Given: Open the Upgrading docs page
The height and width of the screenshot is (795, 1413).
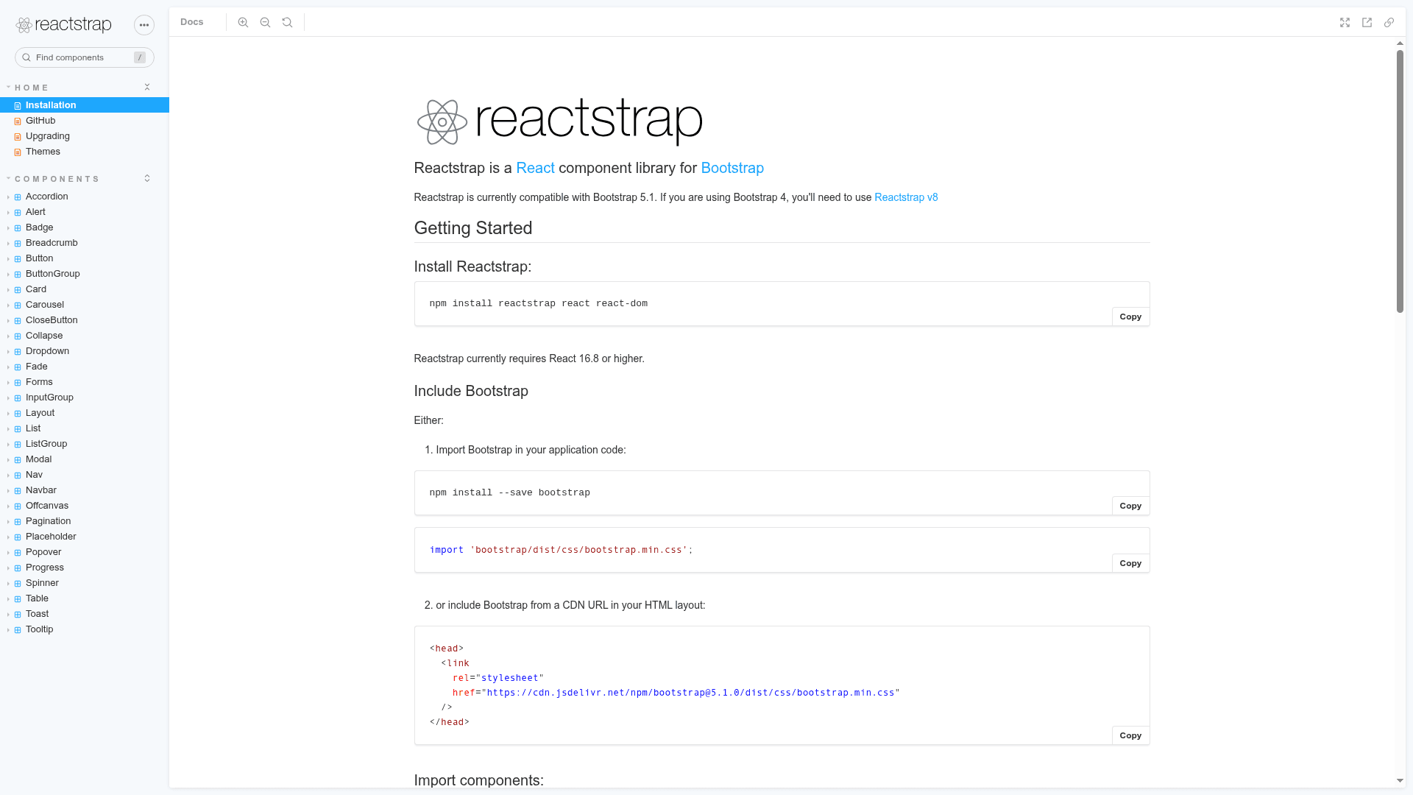Looking at the screenshot, I should (x=85, y=136).
